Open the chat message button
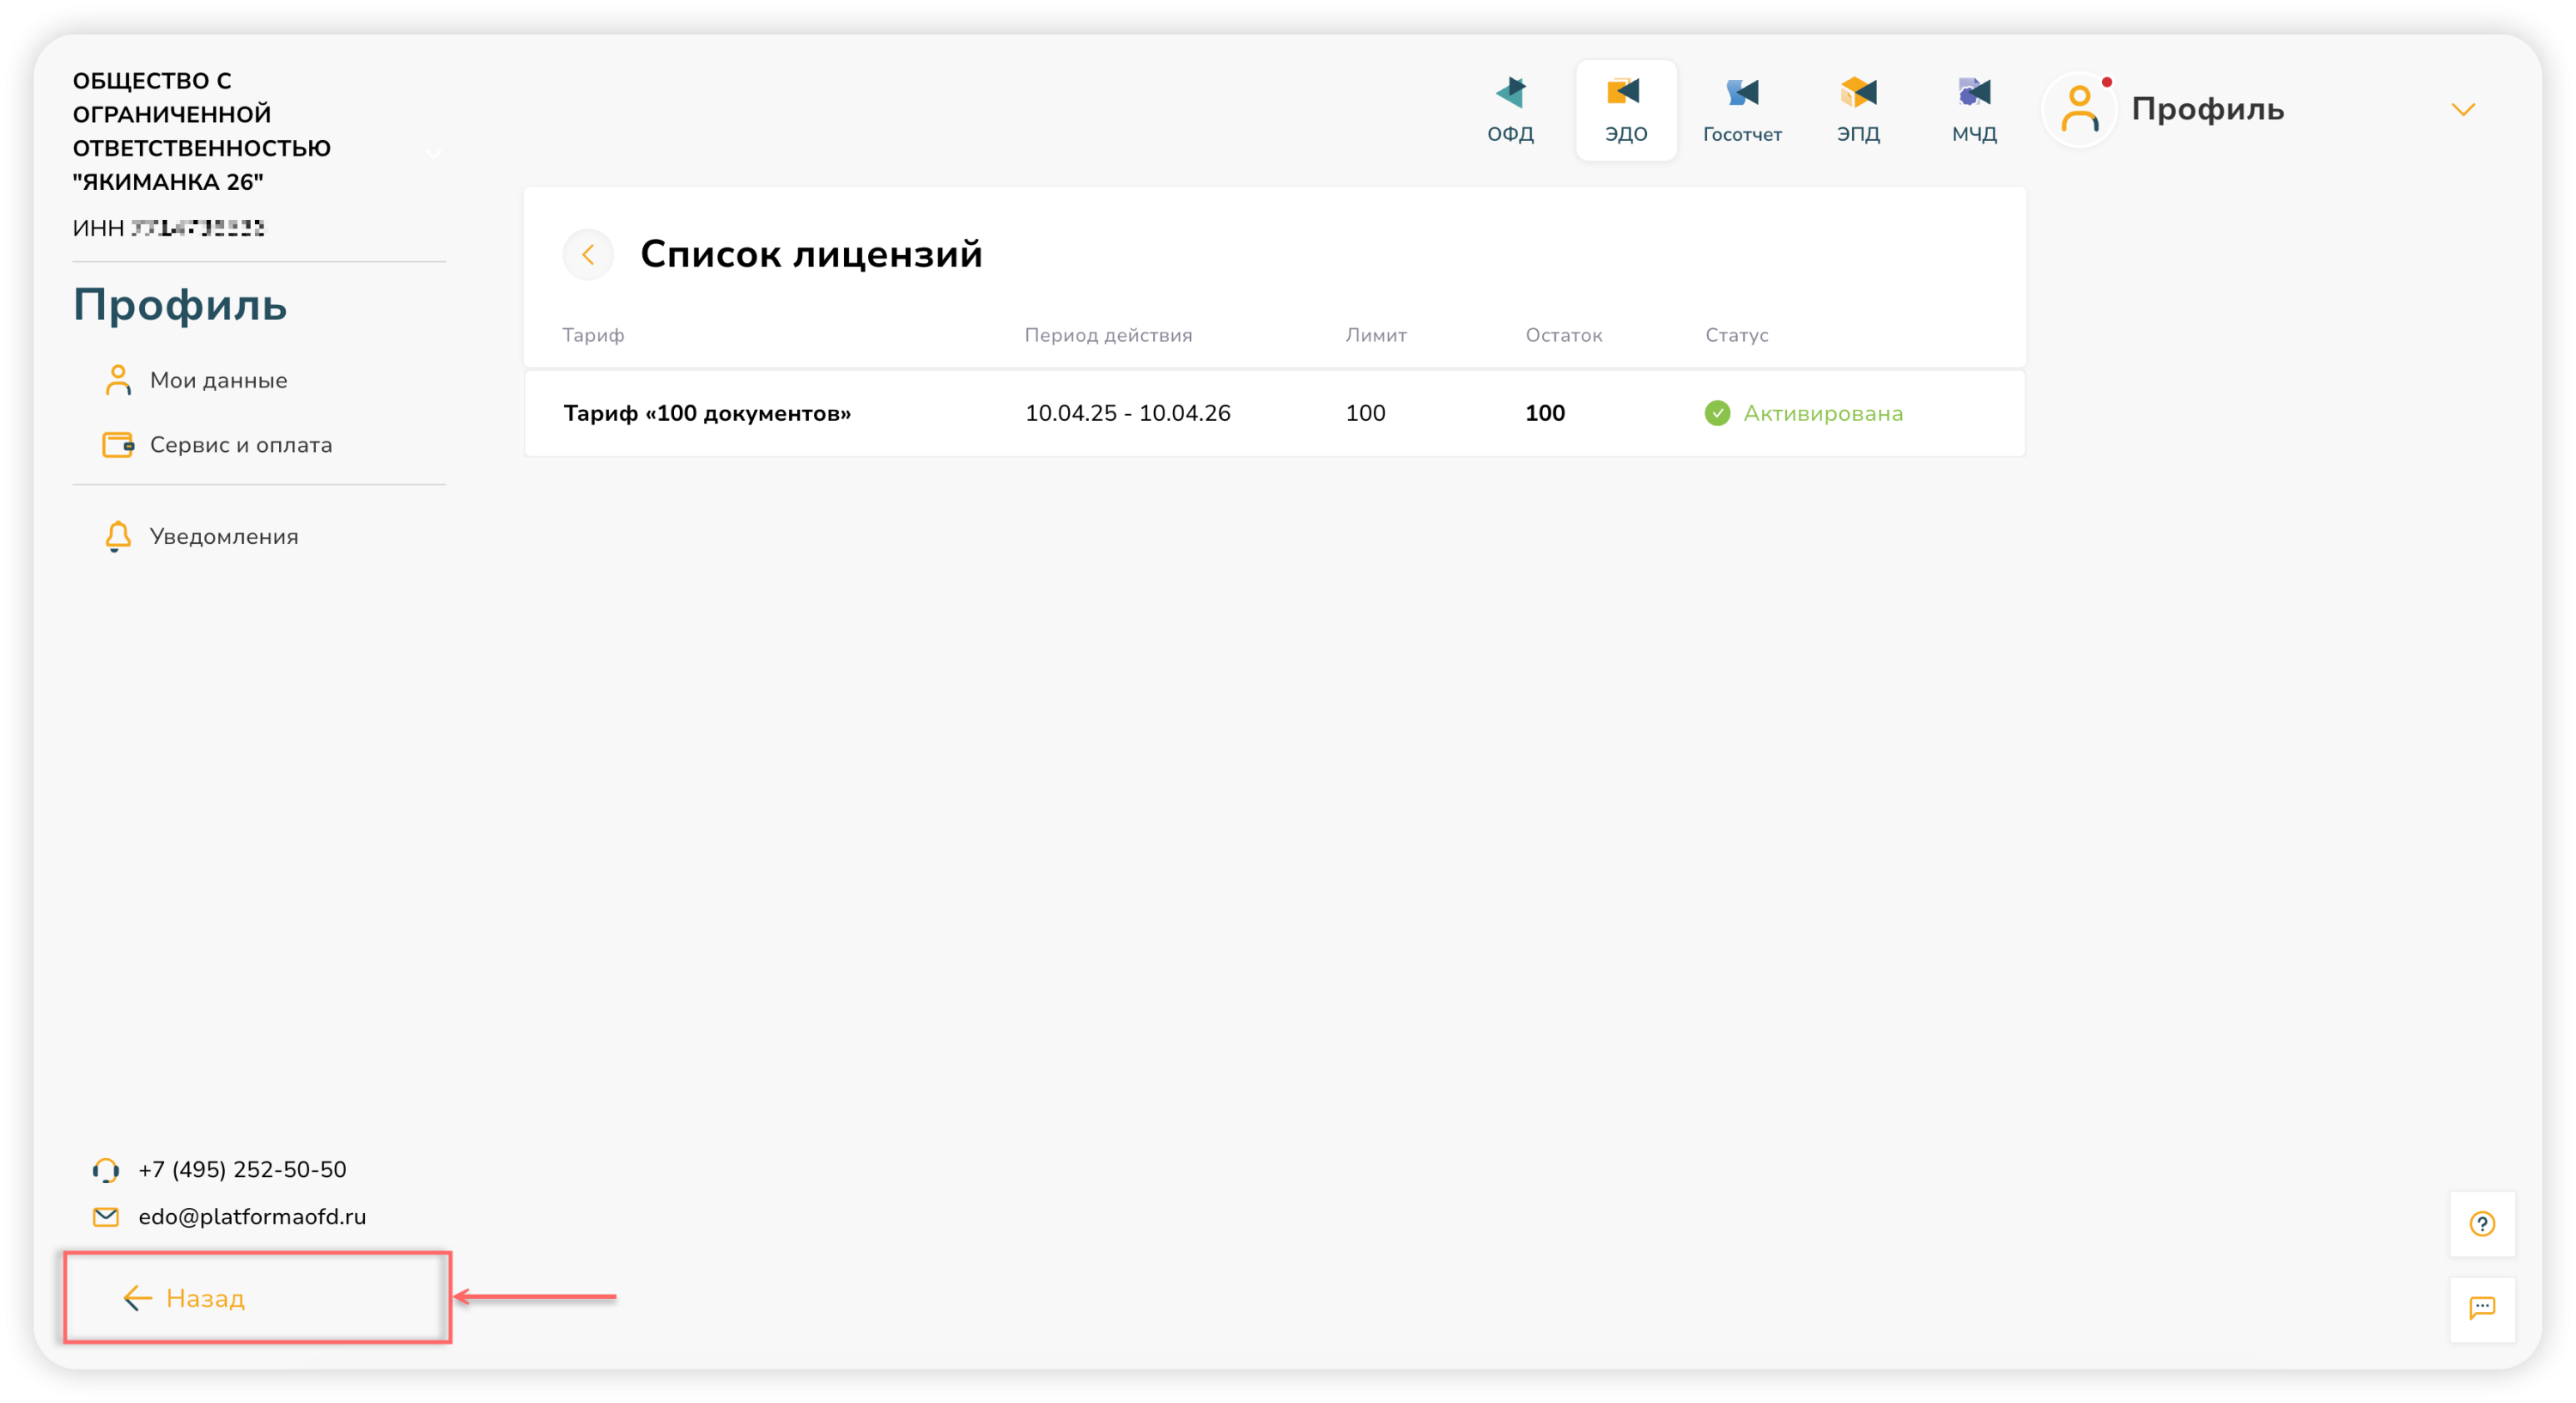The height and width of the screenshot is (1403, 2576). 2482,1308
